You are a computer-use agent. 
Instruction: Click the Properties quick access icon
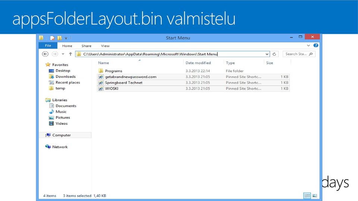coord(52,38)
